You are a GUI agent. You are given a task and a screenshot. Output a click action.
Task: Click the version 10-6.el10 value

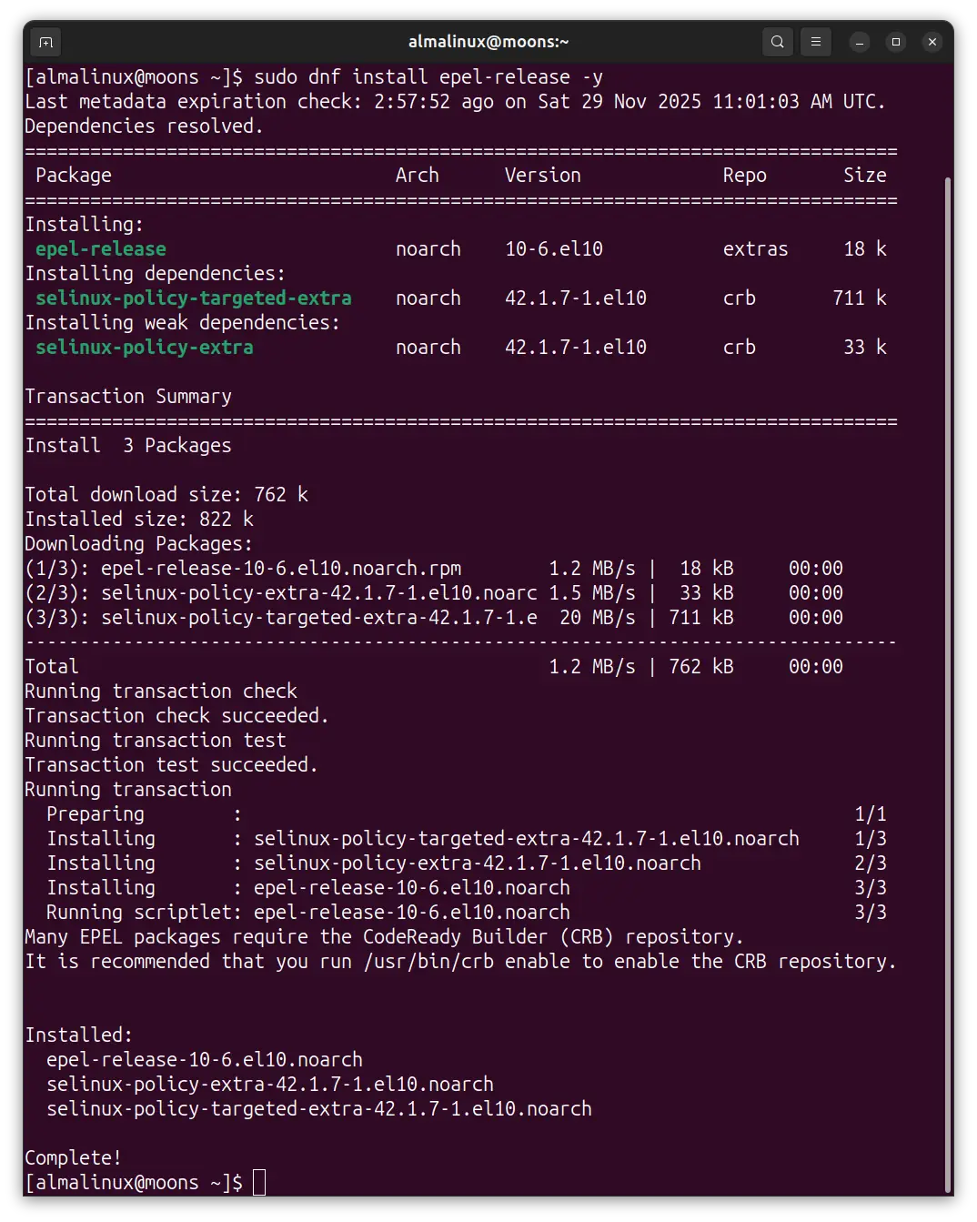(554, 249)
